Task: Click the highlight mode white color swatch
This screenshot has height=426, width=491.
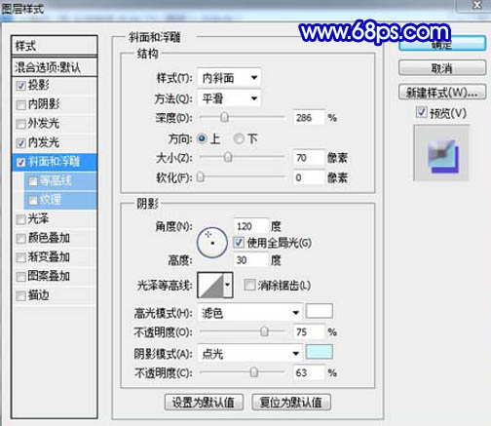Action: coord(320,311)
